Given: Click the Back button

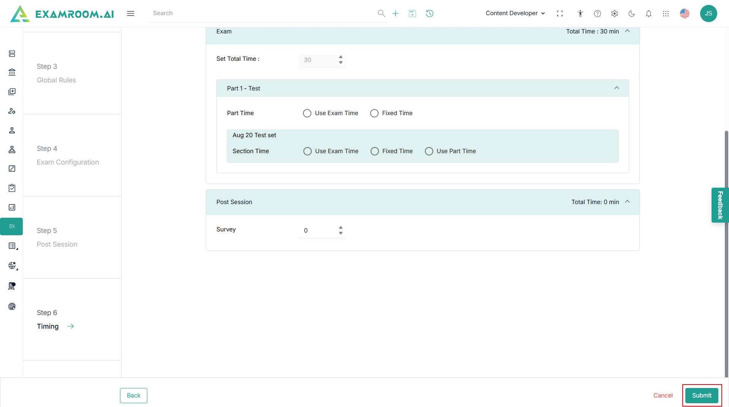Looking at the screenshot, I should pyautogui.click(x=133, y=395).
